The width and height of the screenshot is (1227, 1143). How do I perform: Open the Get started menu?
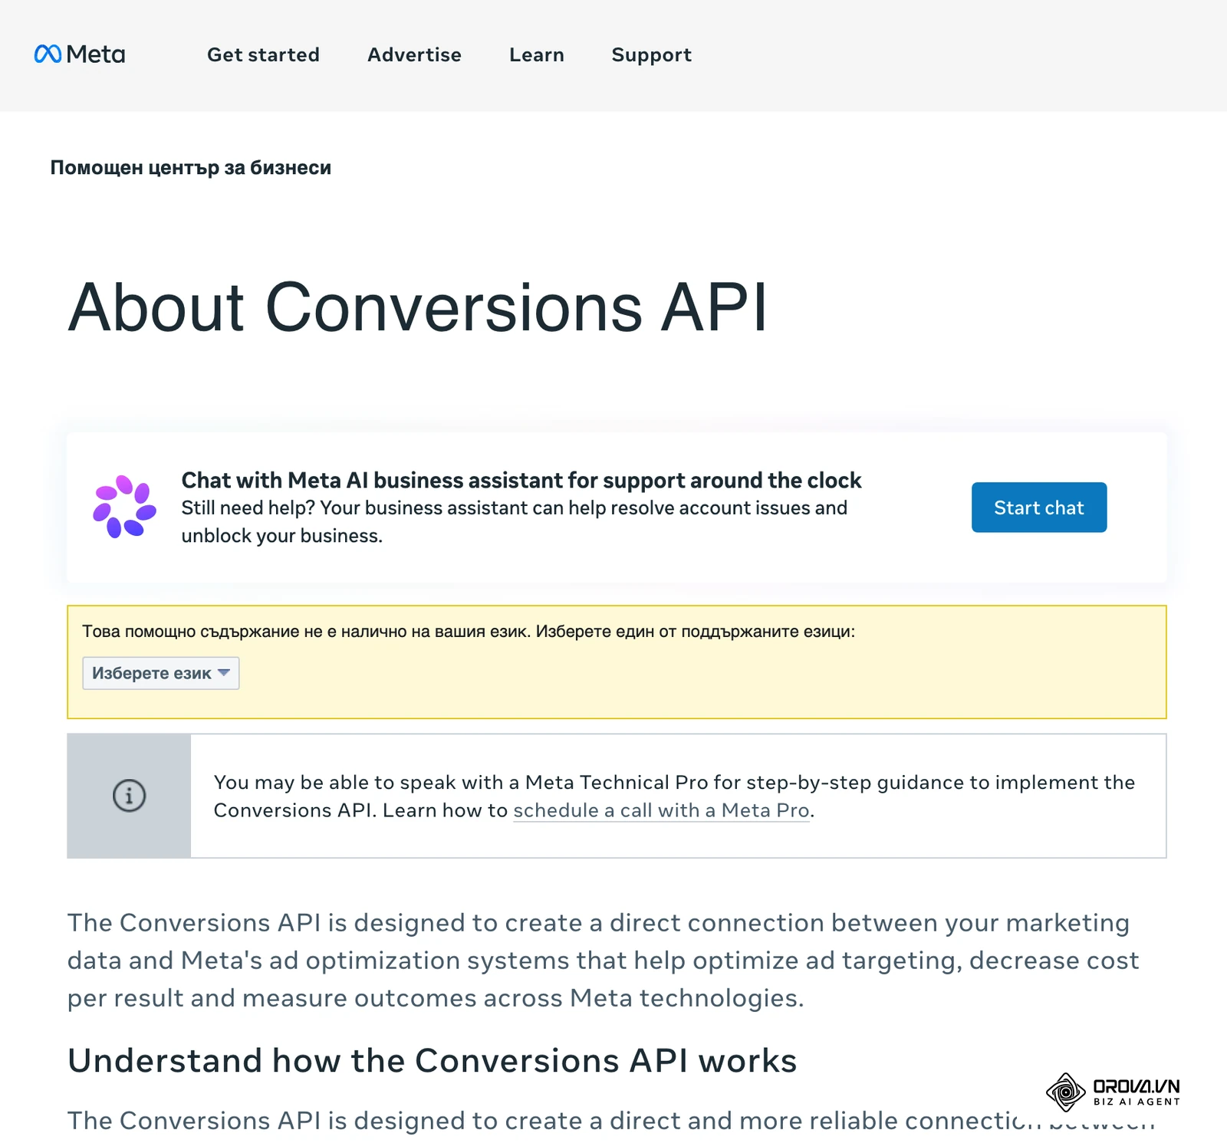(263, 55)
